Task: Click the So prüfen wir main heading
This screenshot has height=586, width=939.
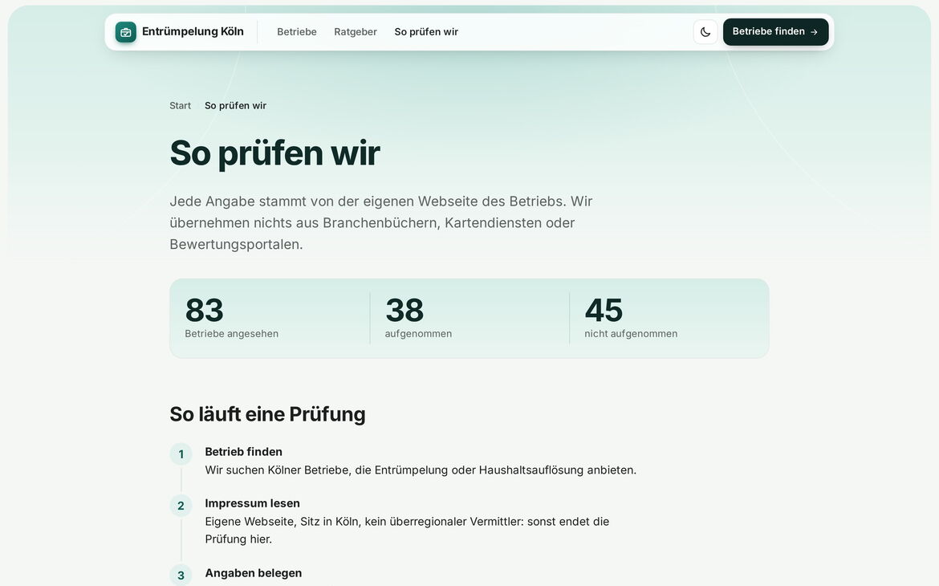Action: point(274,153)
